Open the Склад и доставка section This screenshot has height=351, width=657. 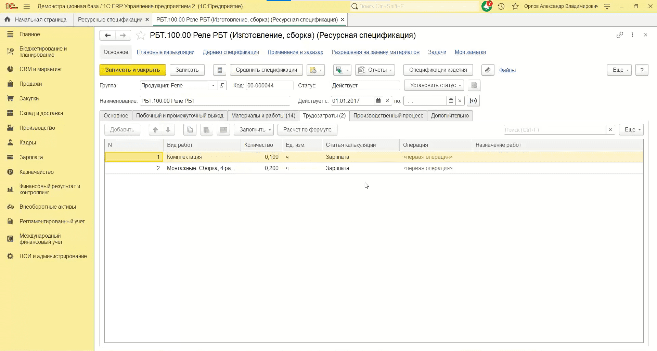(x=41, y=113)
